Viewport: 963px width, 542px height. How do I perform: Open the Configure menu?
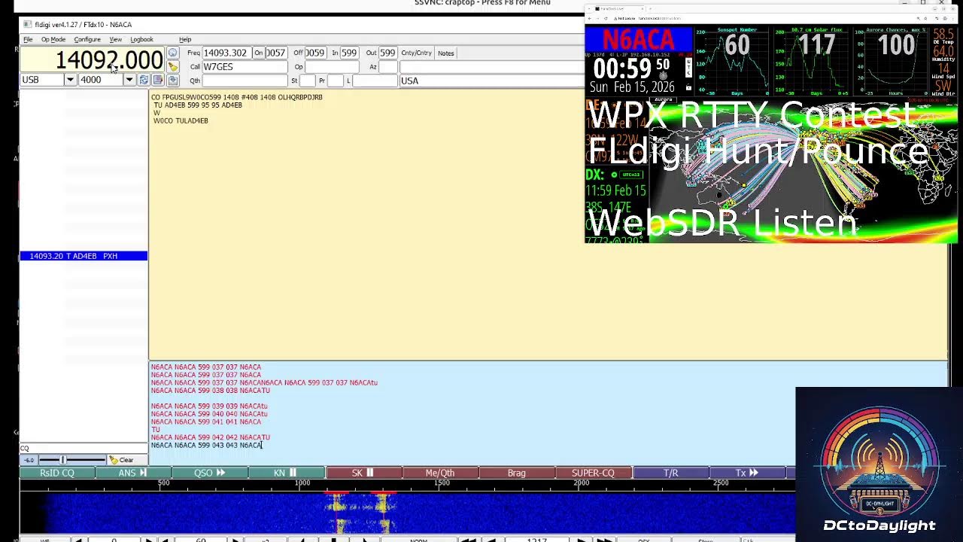pos(87,39)
